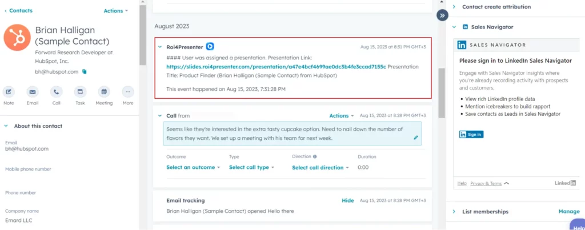
Task: Sign in to LinkedIn Sales Navigator
Action: [471, 135]
